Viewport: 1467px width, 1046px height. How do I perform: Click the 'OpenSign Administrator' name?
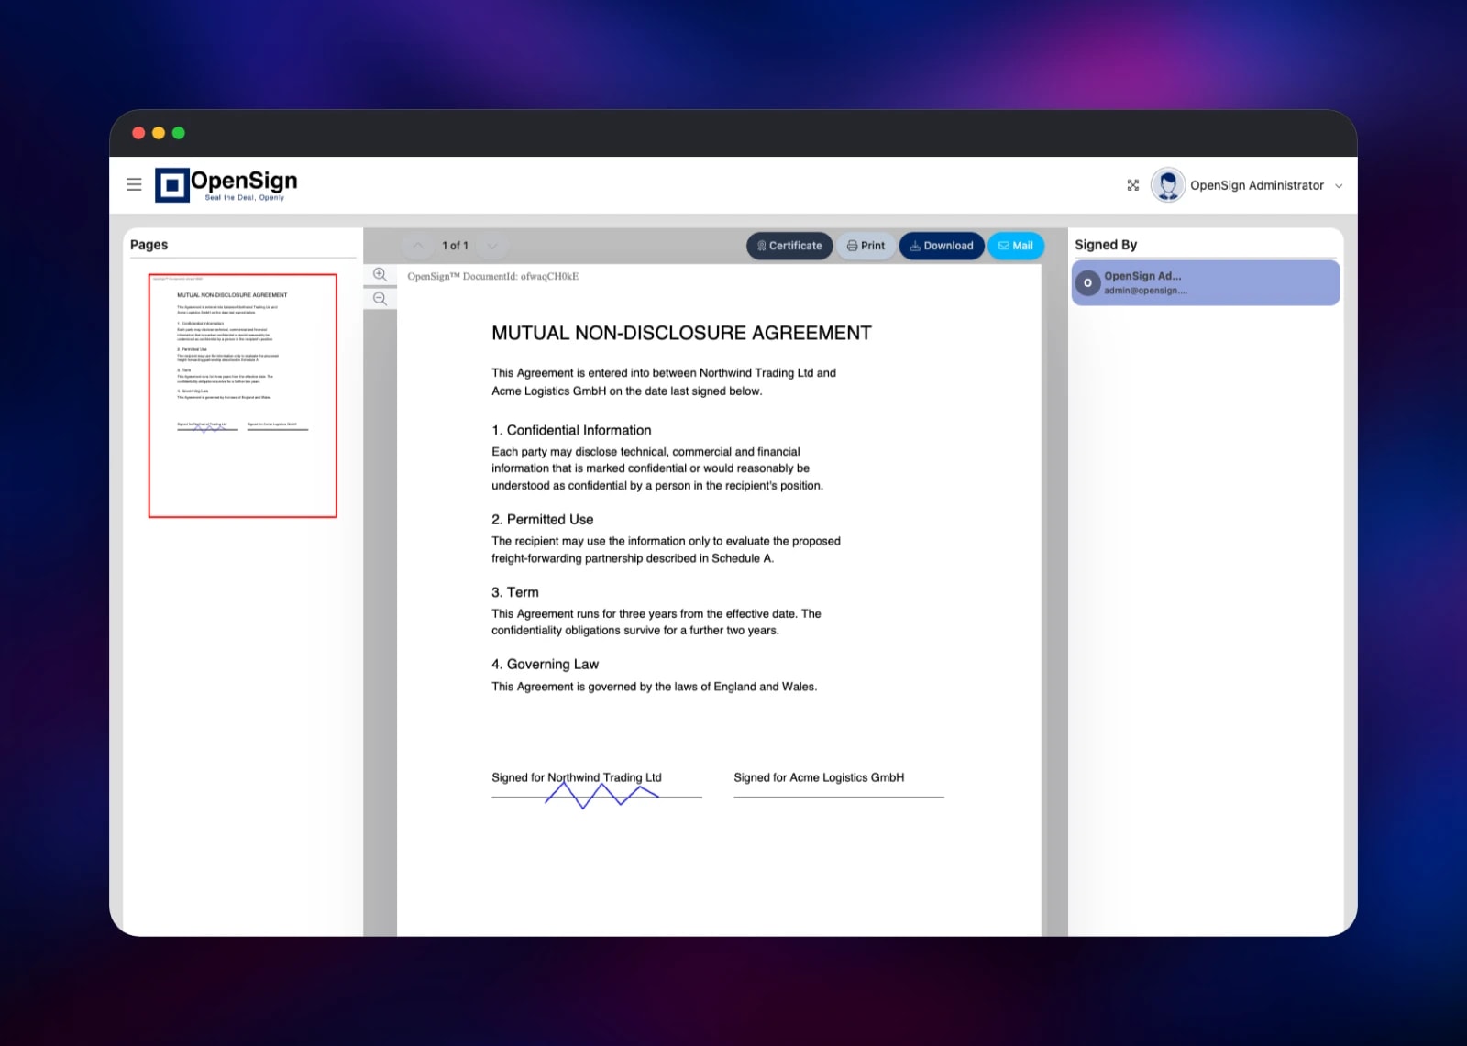pyautogui.click(x=1257, y=185)
